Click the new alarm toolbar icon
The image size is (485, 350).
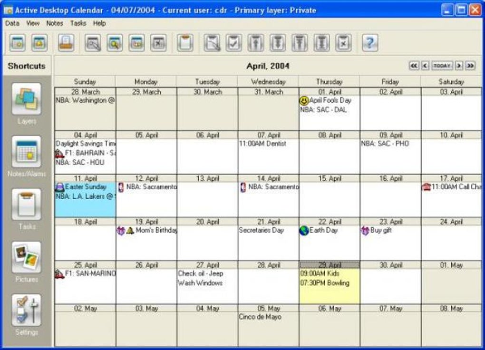click(39, 43)
